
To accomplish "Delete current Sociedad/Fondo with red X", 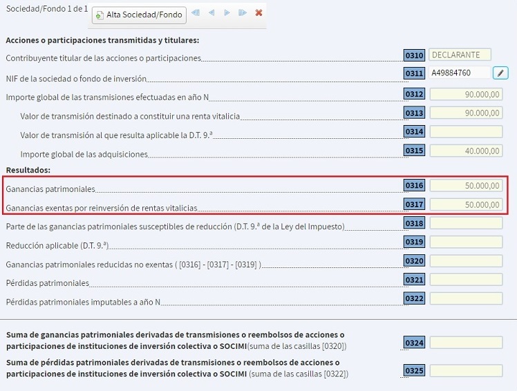I will [258, 13].
